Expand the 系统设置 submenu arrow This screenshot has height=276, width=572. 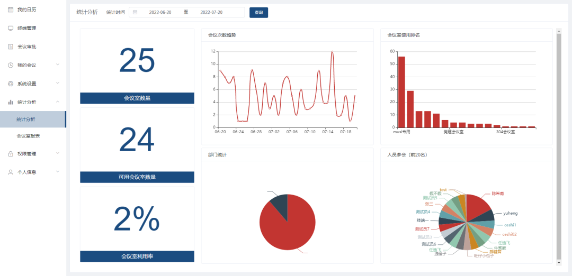[x=58, y=84]
